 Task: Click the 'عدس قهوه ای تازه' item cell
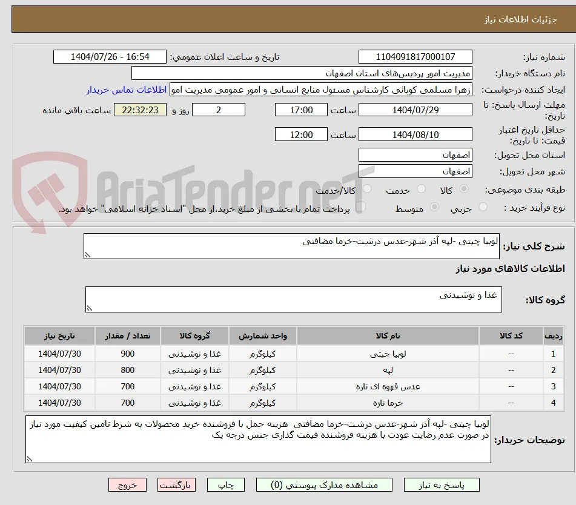[388, 386]
